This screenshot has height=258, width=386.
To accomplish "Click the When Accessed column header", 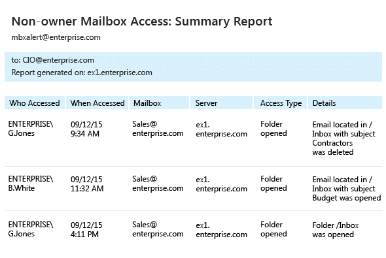I will point(97,103).
